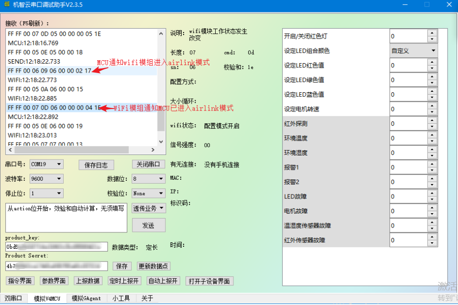458x305 pixels.
Task: Click the product_key input field
Action: coord(56,247)
